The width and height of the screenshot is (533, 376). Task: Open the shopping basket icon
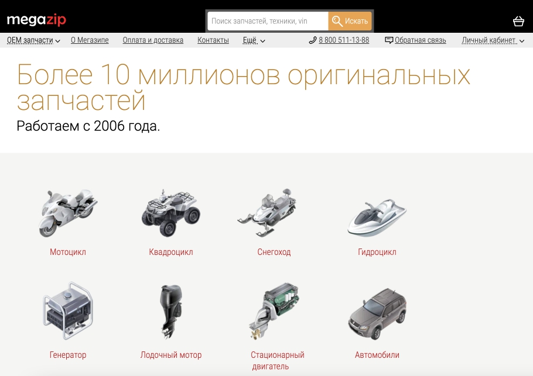click(x=518, y=21)
